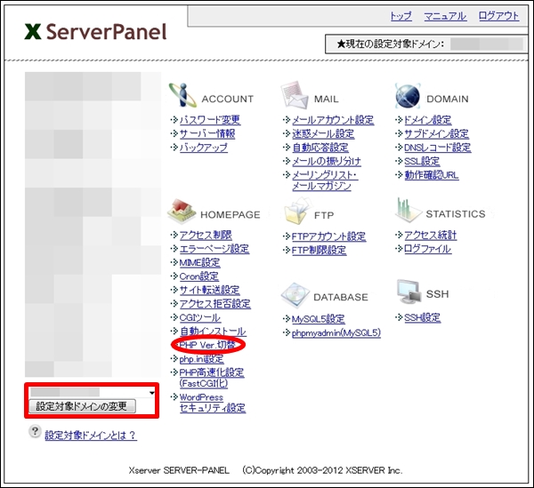Open DNSレコード設定 link
Screen dimensions: 534x488
pos(437,148)
